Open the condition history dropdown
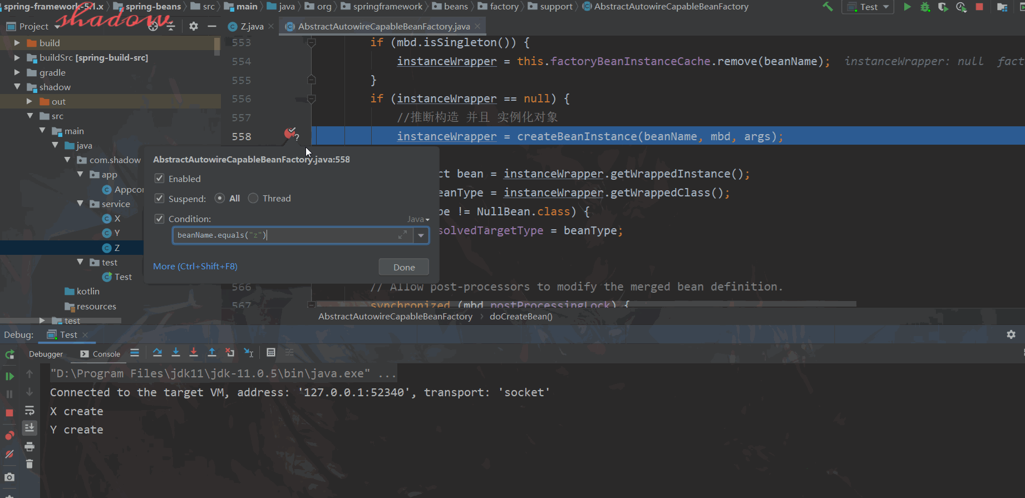This screenshot has height=498, width=1025. (x=421, y=235)
